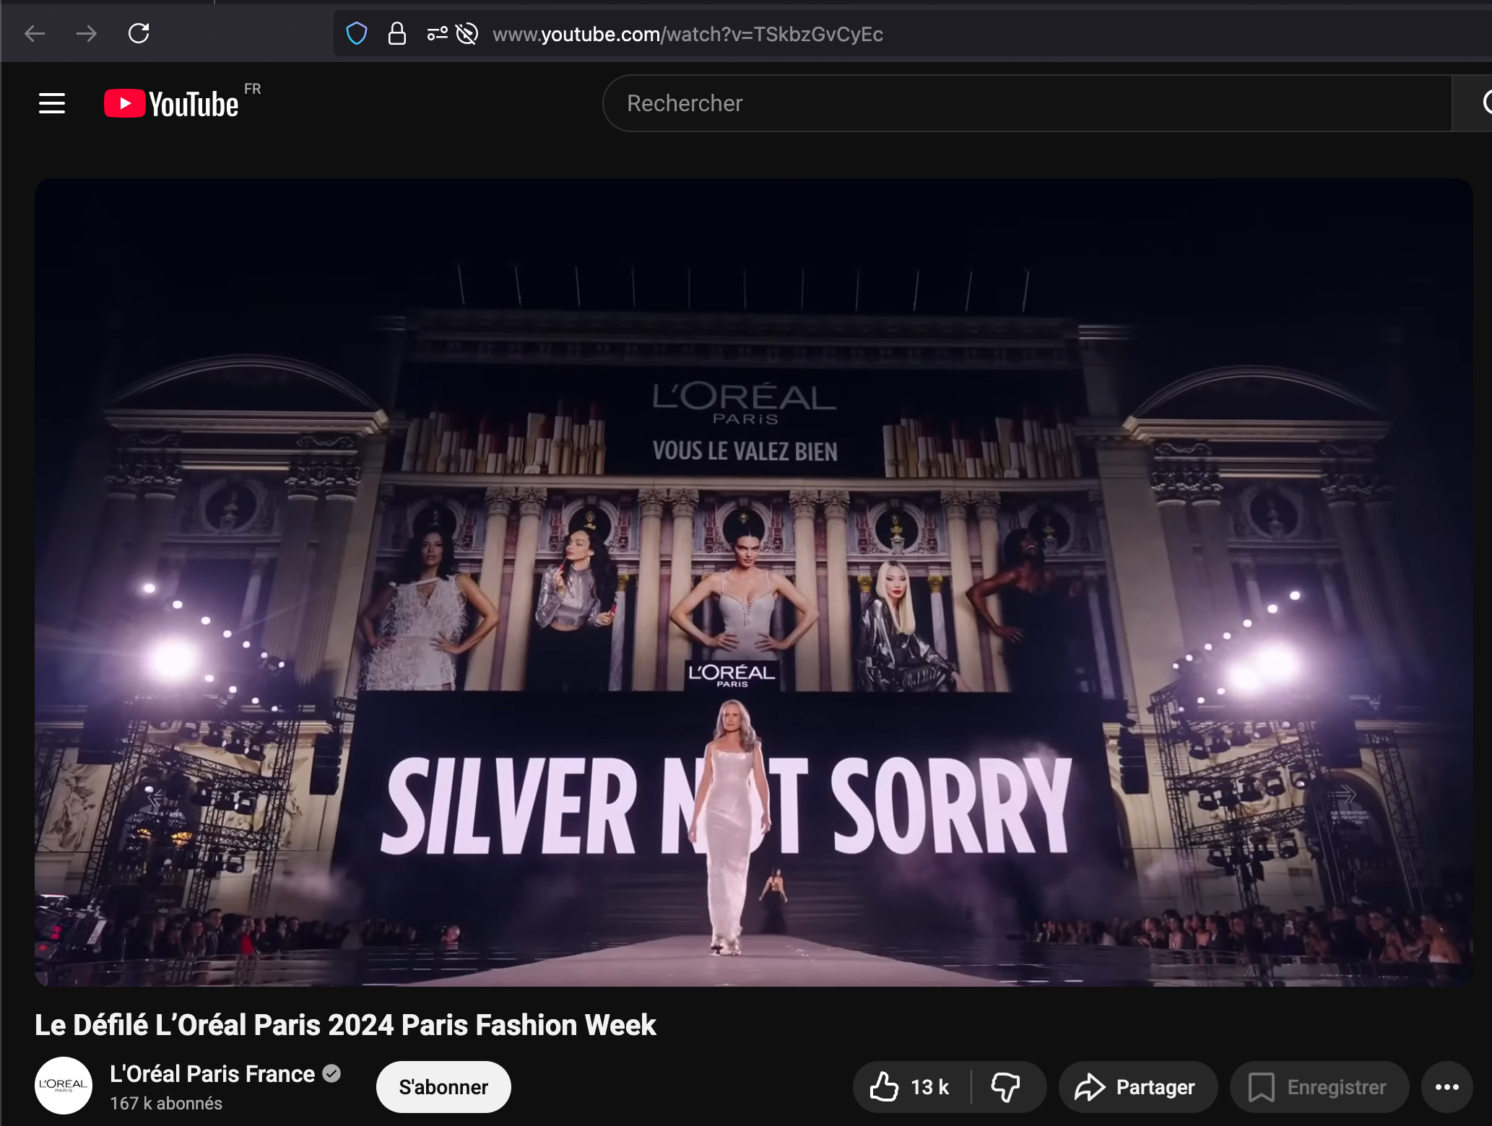Save video with Enregistrer button

pyautogui.click(x=1319, y=1087)
